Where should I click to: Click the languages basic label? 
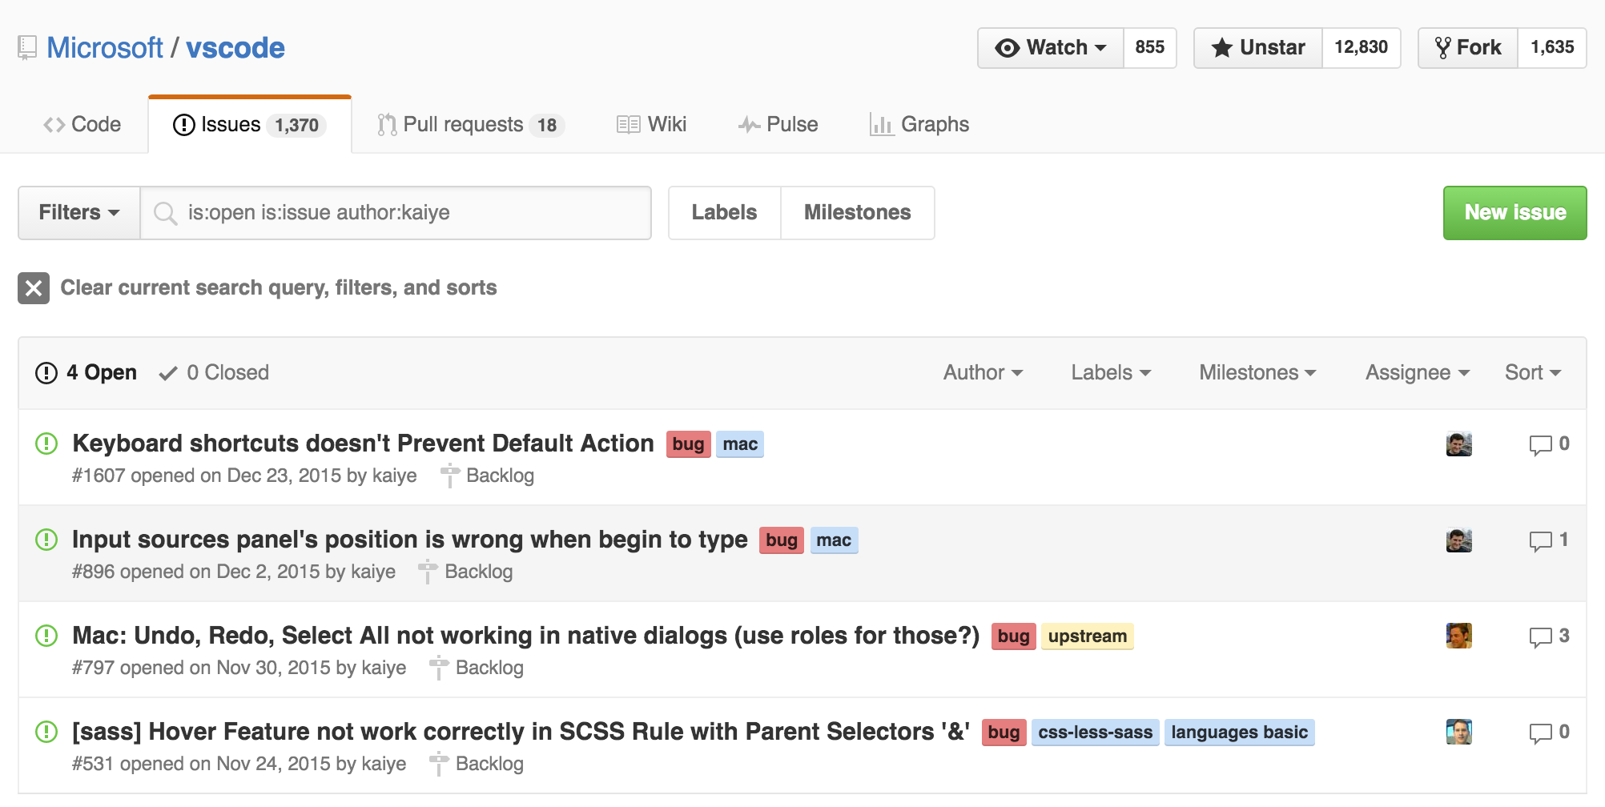(x=1240, y=733)
